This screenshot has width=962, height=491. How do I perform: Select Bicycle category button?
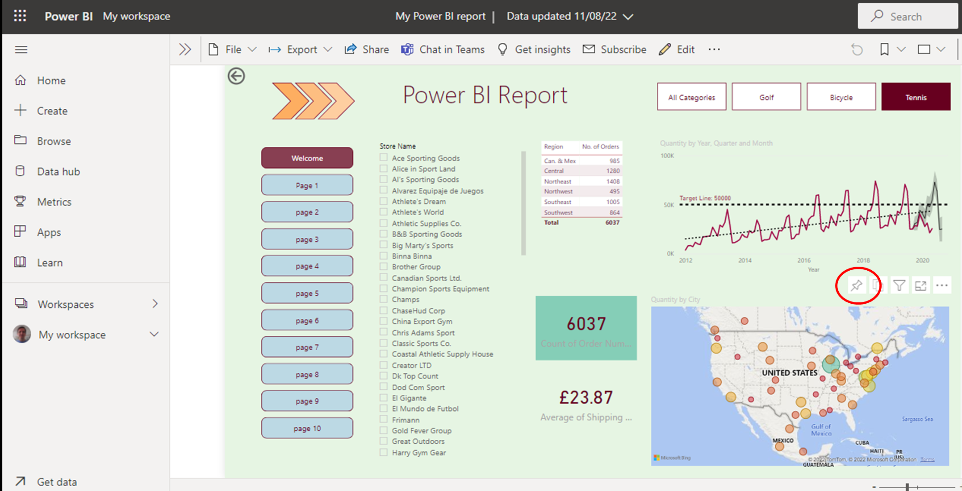(x=841, y=97)
